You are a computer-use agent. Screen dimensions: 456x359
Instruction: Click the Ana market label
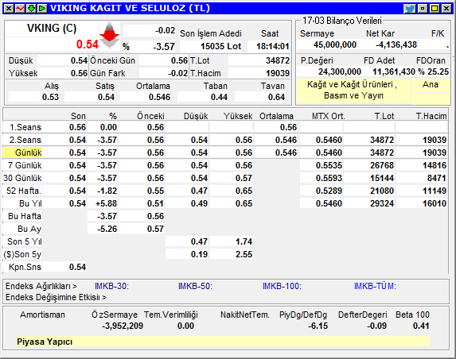tap(431, 85)
